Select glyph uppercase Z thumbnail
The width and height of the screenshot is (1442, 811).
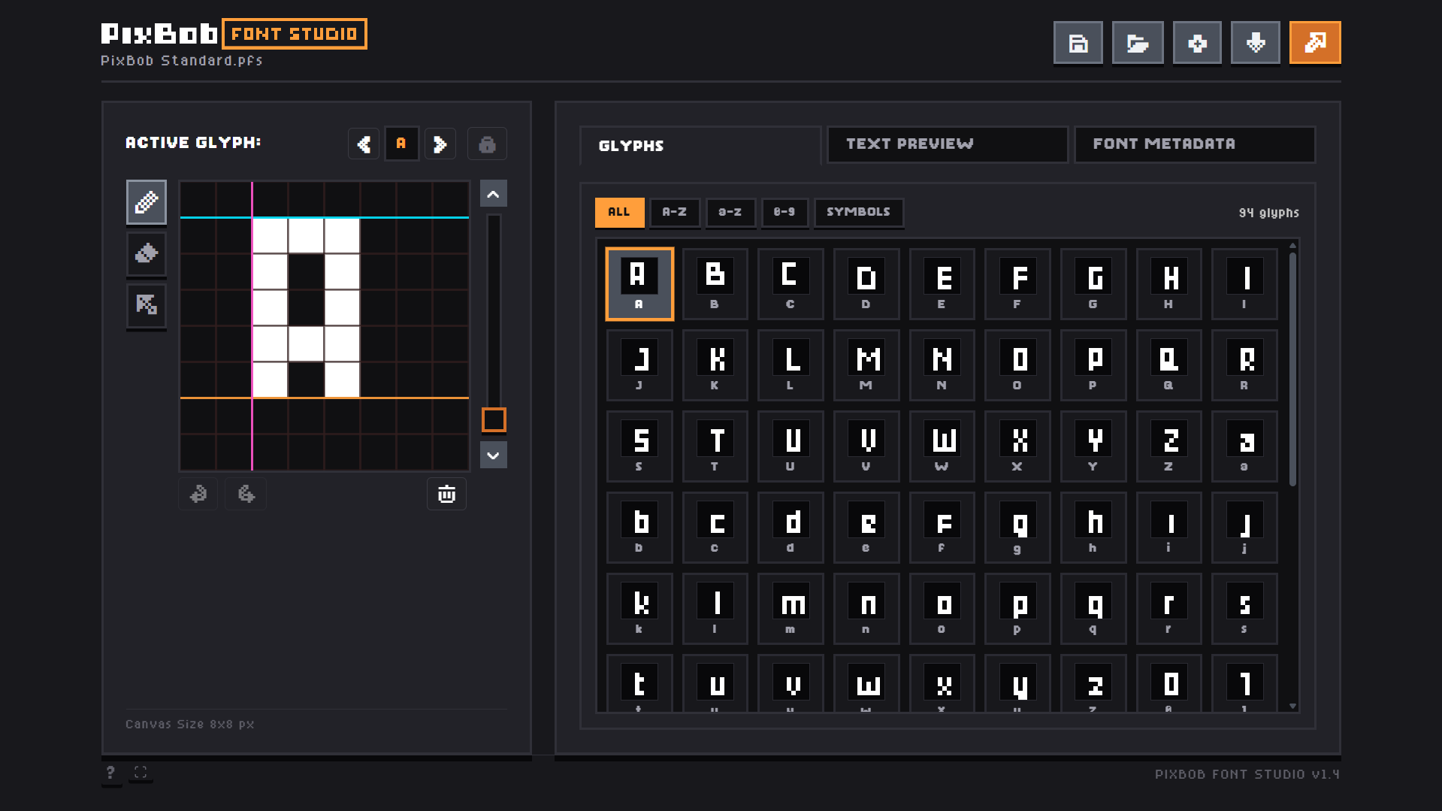point(1169,446)
